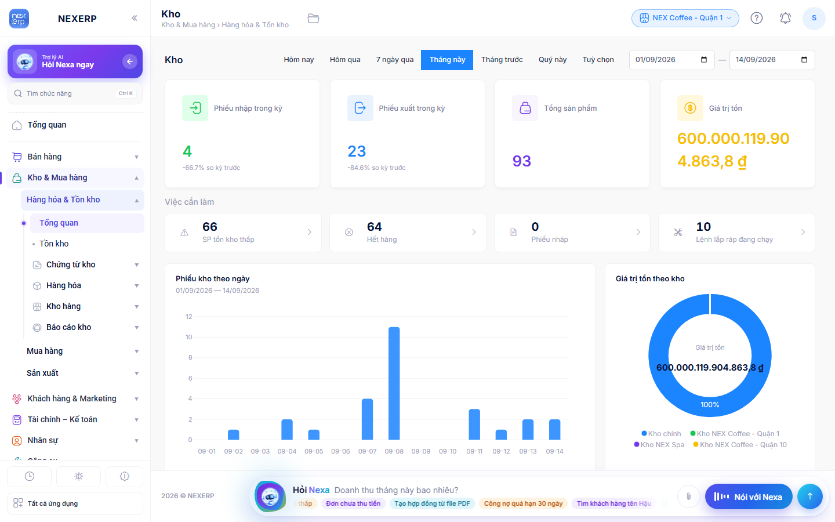Screen dimensions: 835x522
Task: Open the history clock icon in sidebar footer
Action: pos(30,476)
